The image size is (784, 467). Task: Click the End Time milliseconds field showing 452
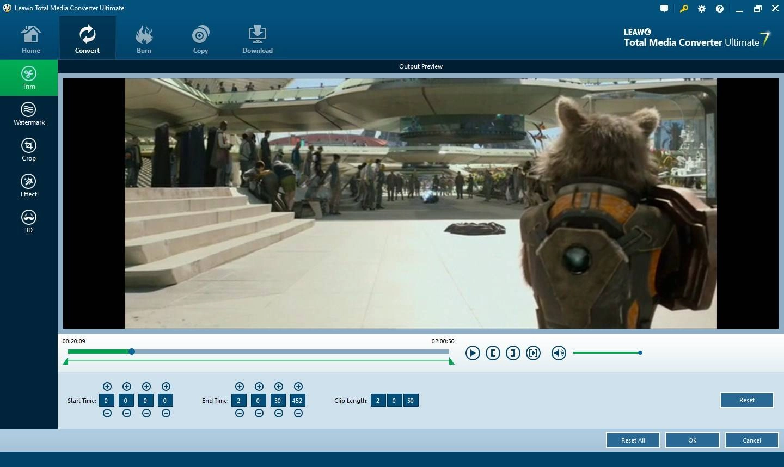(297, 401)
